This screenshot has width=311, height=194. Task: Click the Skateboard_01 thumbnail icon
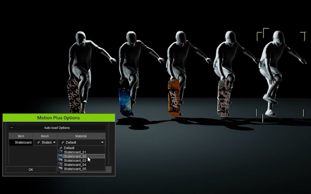pos(61,152)
